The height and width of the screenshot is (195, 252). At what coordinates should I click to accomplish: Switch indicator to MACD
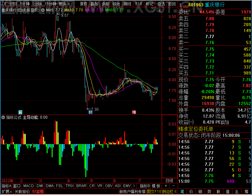pos(29,186)
